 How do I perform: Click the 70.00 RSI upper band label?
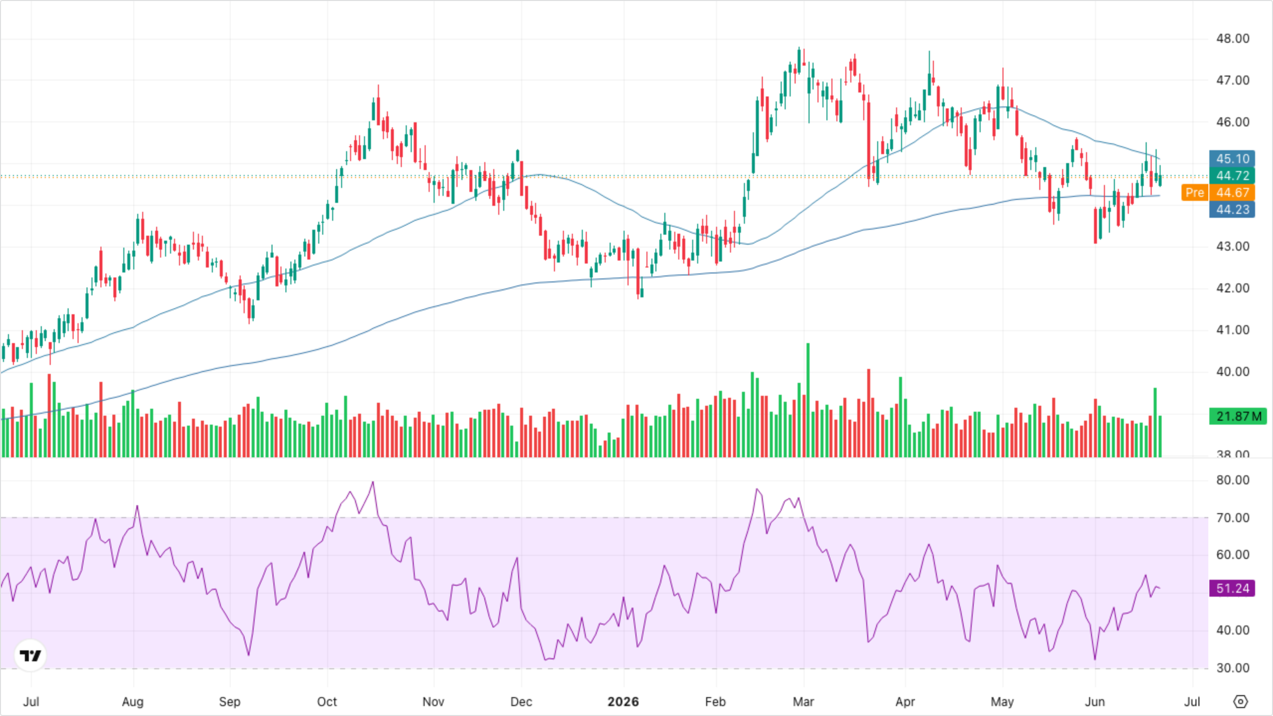tap(1232, 518)
